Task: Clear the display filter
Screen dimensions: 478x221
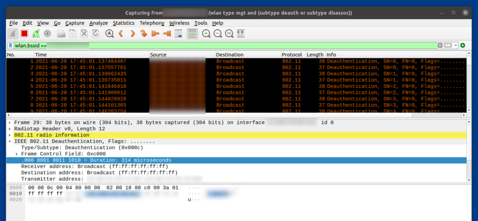Action: tap(440, 45)
